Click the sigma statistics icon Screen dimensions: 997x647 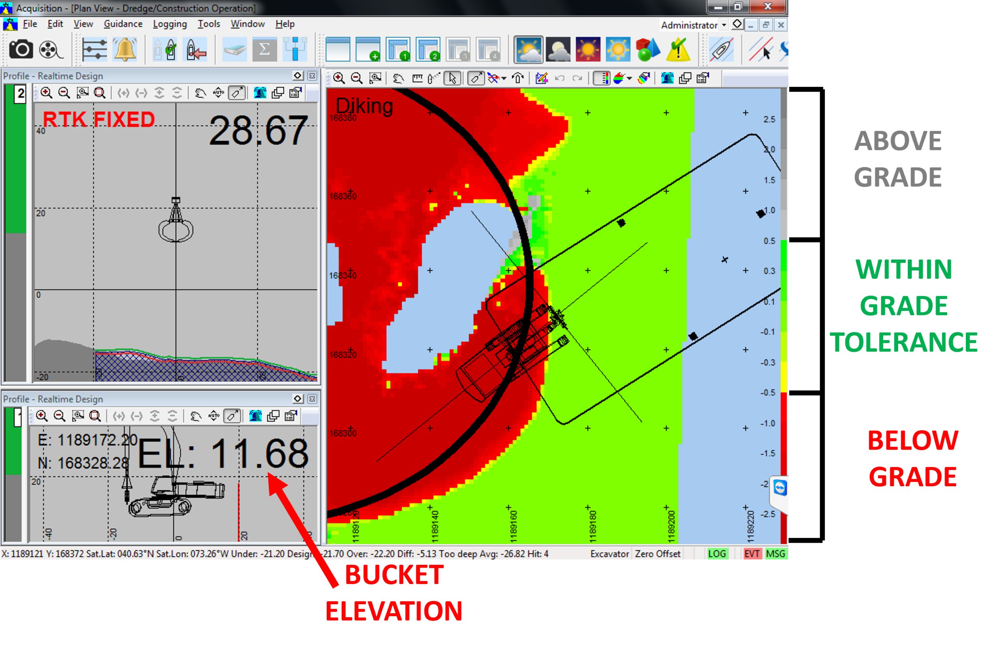click(x=264, y=49)
